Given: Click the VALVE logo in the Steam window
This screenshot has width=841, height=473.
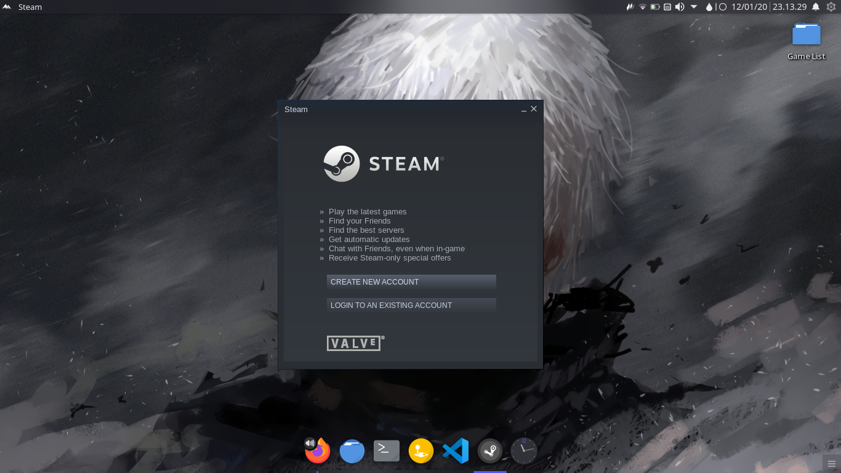Looking at the screenshot, I should [356, 343].
